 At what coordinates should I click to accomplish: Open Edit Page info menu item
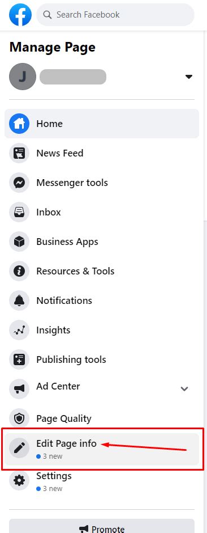102,449
